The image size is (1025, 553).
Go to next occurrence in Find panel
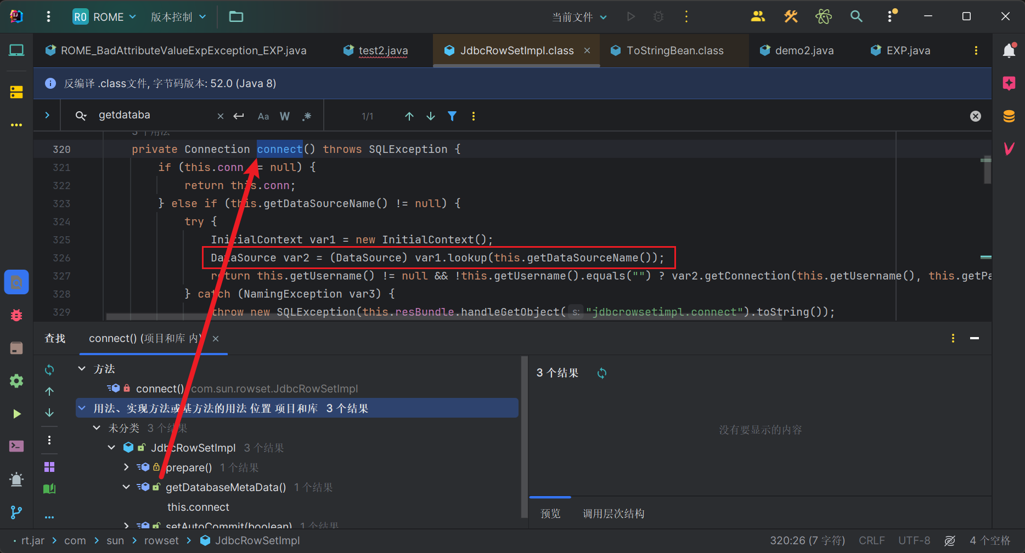pos(49,413)
